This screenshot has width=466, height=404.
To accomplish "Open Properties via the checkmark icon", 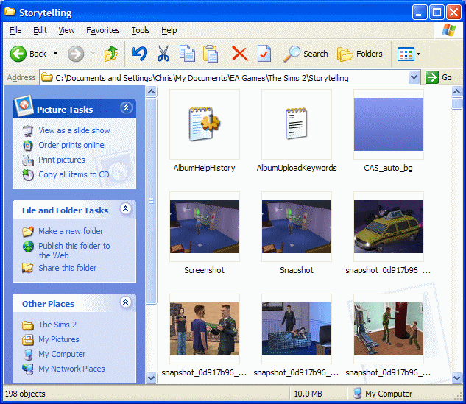I will [x=264, y=54].
